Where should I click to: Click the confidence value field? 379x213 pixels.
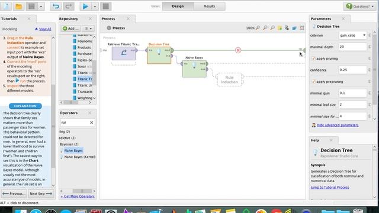[x=353, y=70]
